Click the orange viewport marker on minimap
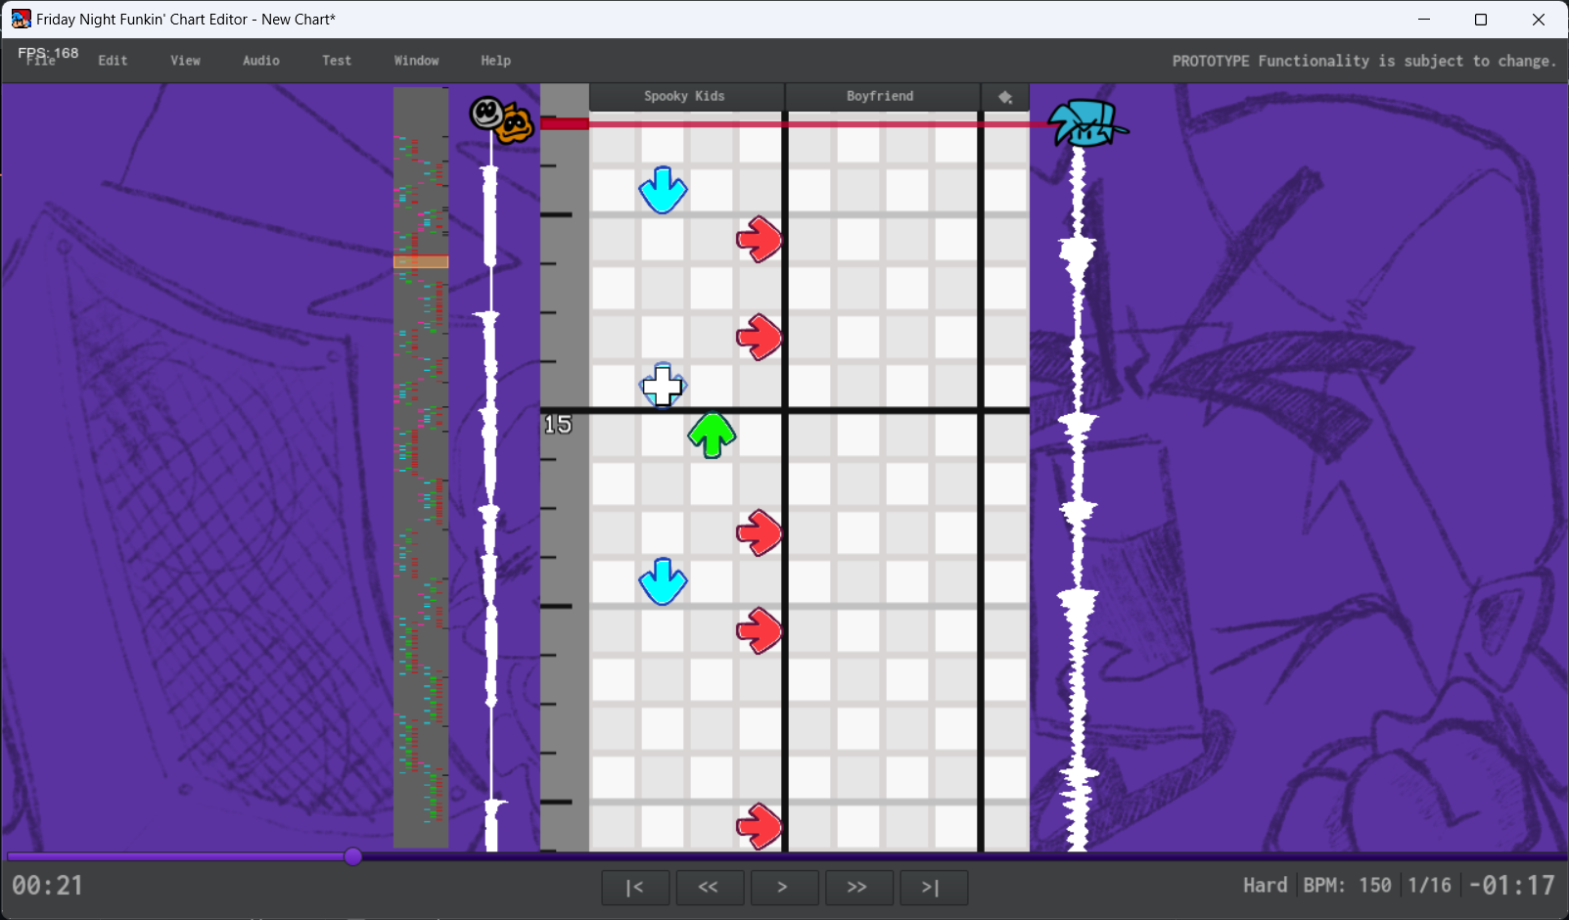Viewport: 1569px width, 920px height. (x=421, y=261)
